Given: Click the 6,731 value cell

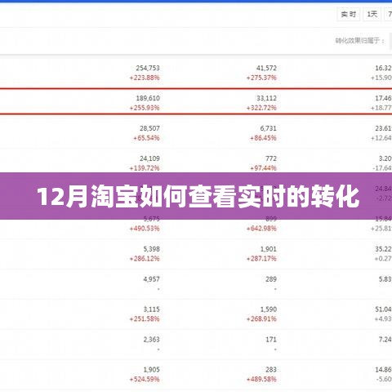Looking at the screenshot, I should click(268, 128).
